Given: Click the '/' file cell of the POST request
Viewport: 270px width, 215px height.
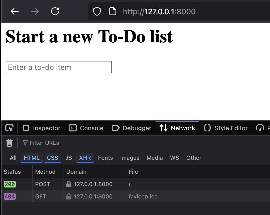Looking at the screenshot, I should [x=129, y=184].
